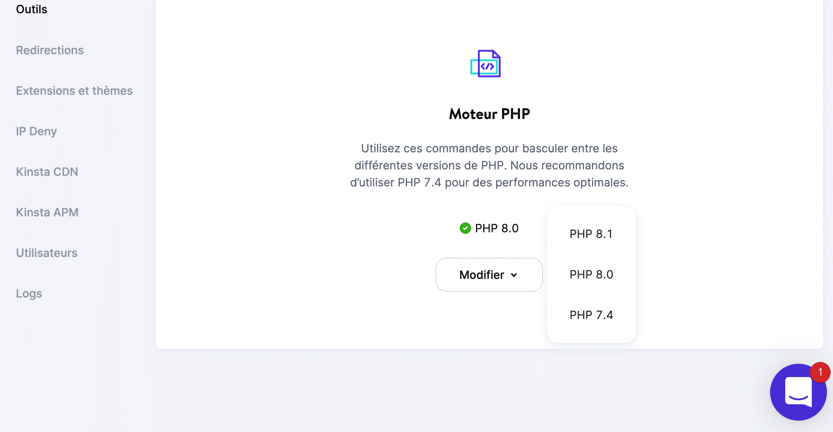The image size is (833, 432).
Task: Click the IP Deny sidebar icon
Action: click(x=35, y=131)
